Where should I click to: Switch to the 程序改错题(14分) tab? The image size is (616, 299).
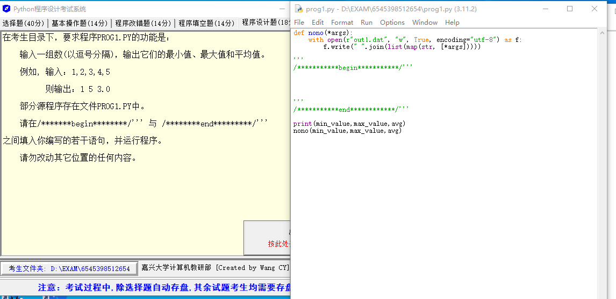[143, 23]
